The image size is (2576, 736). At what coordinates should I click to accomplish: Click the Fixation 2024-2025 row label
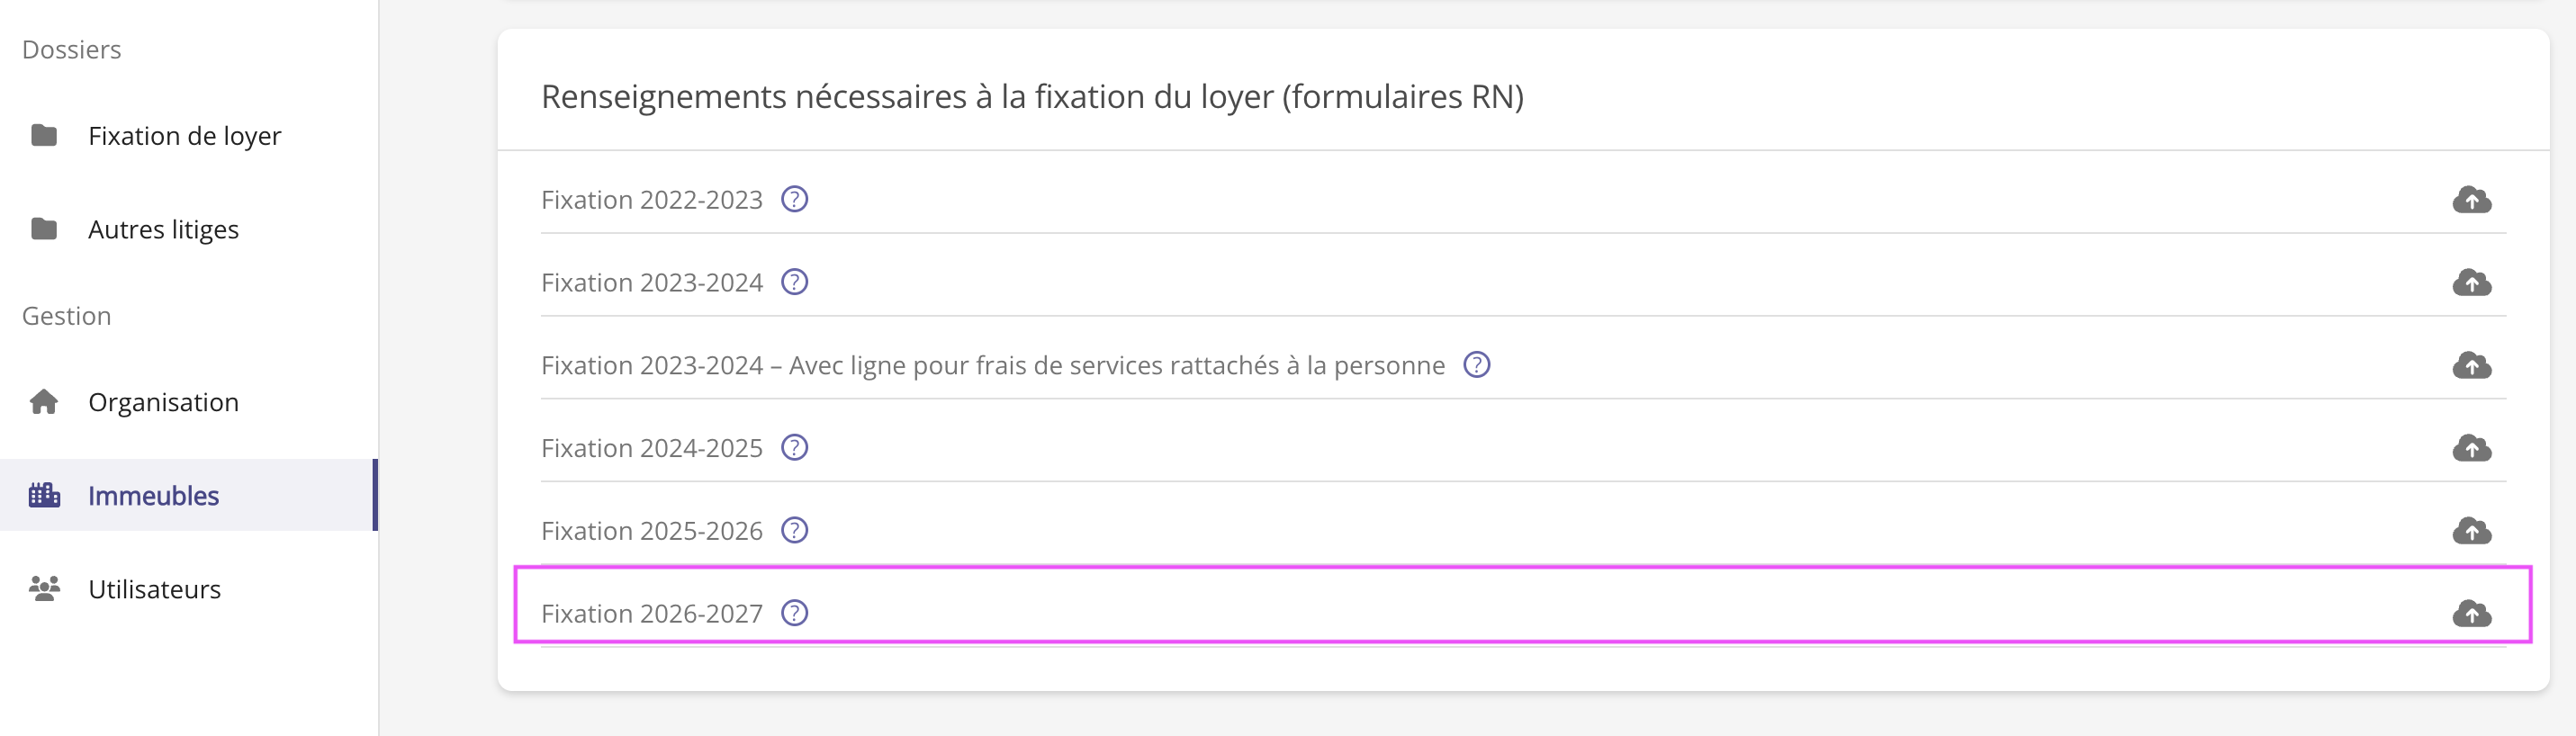click(651, 448)
